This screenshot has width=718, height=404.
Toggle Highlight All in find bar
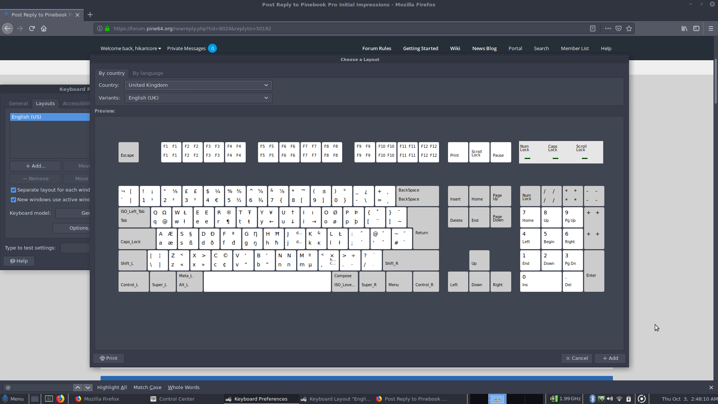click(x=112, y=388)
